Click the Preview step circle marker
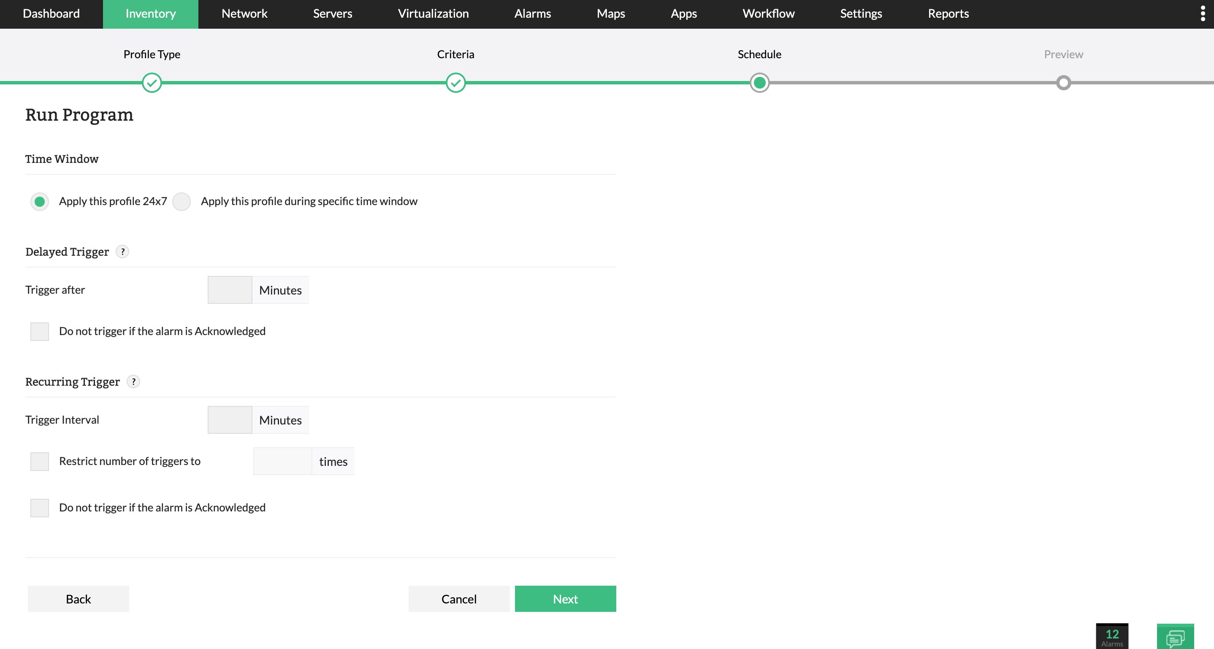 [1063, 83]
